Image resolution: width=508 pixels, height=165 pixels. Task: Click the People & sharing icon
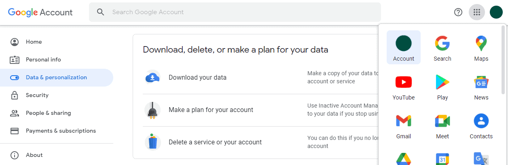(15, 113)
